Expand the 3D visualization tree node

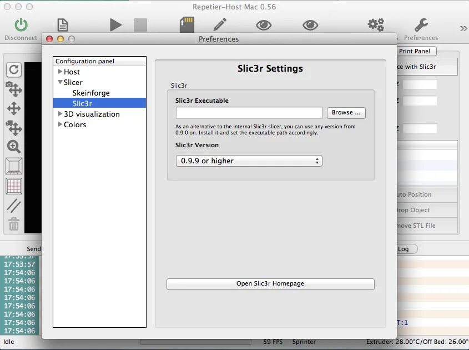click(x=60, y=114)
